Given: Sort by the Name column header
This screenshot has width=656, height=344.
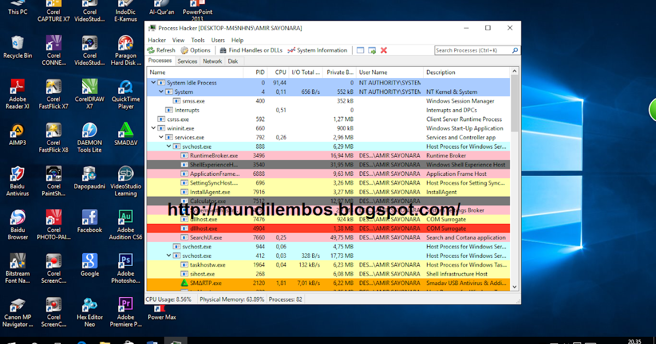Looking at the screenshot, I should 195,72.
